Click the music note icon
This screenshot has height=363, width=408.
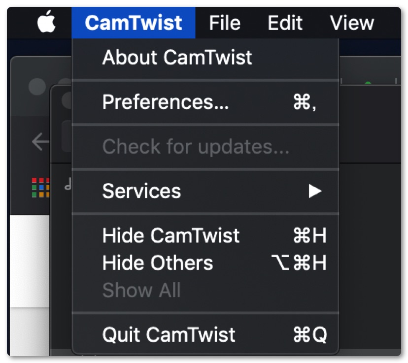pyautogui.click(x=68, y=185)
